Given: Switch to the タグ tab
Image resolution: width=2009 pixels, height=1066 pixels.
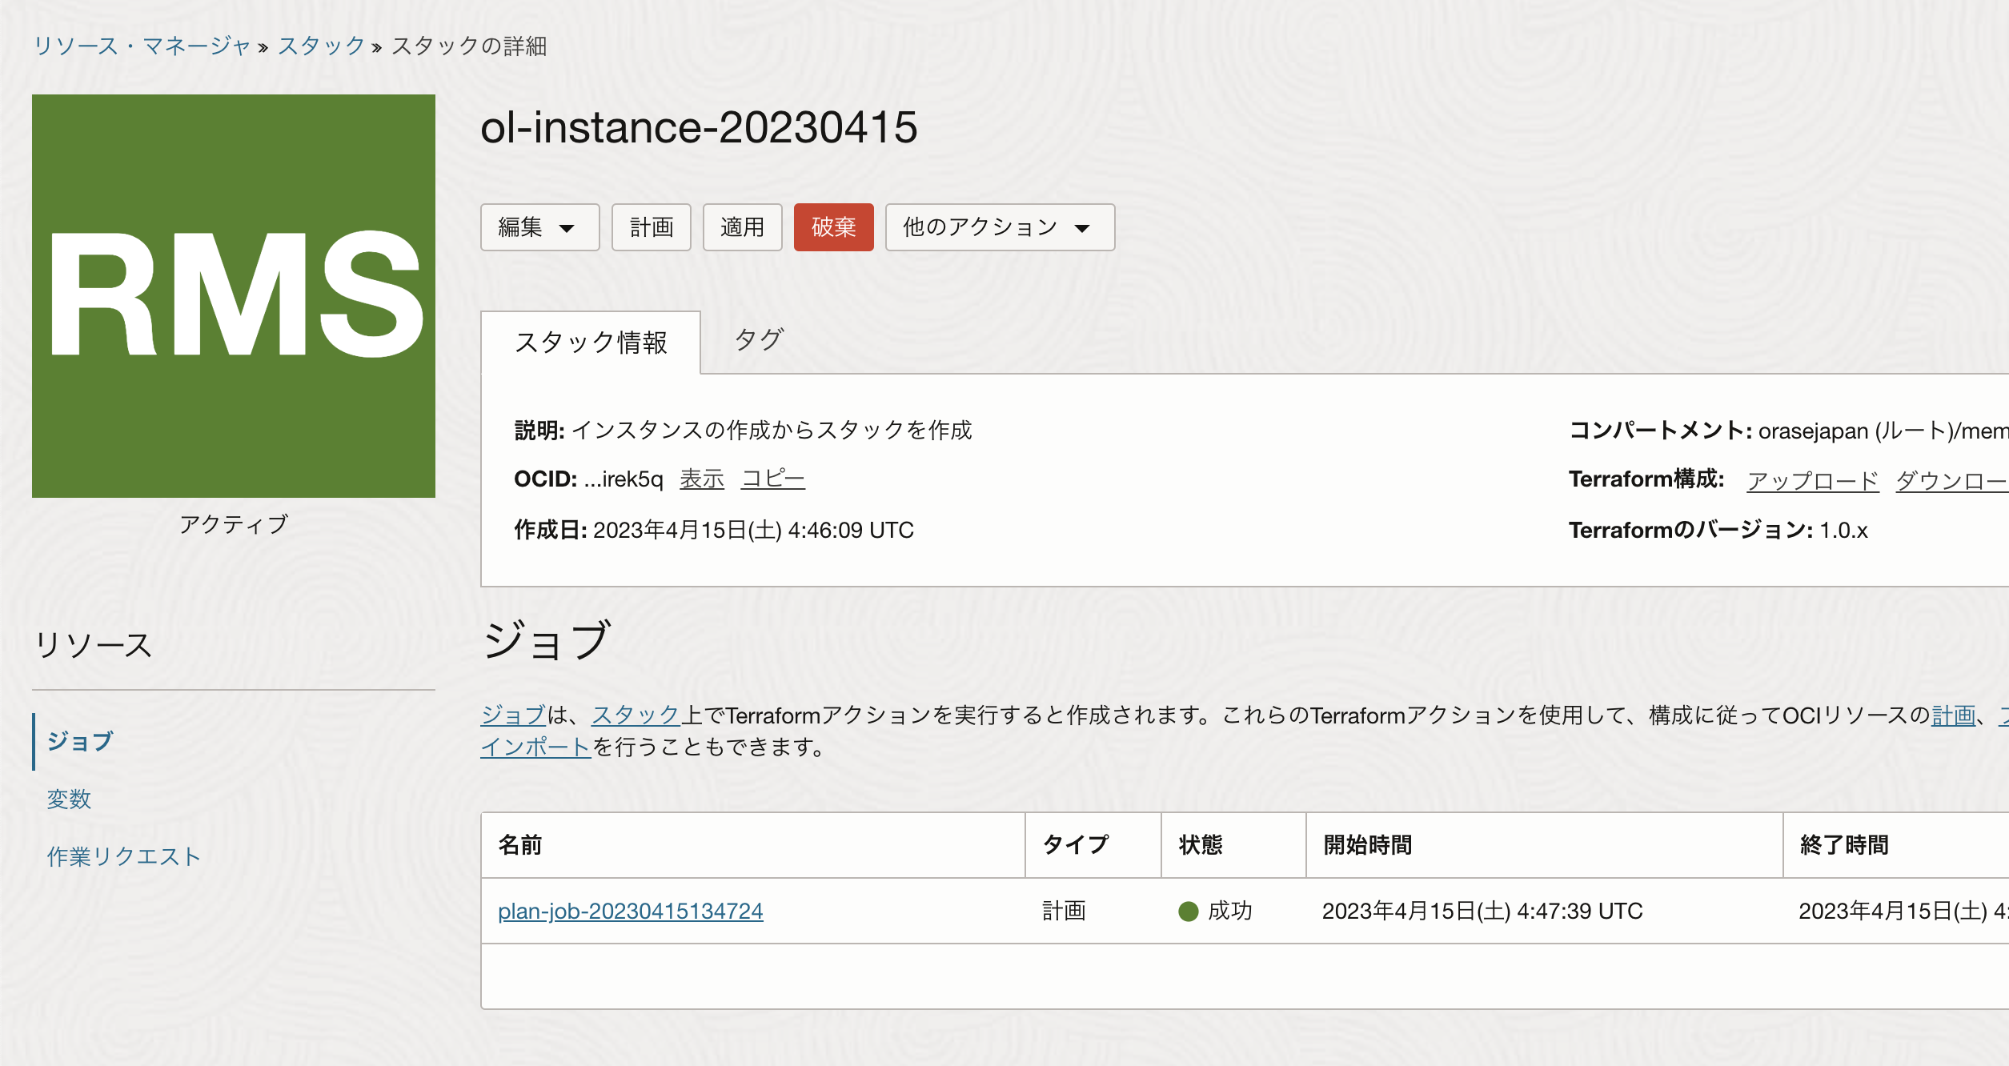Looking at the screenshot, I should point(760,340).
